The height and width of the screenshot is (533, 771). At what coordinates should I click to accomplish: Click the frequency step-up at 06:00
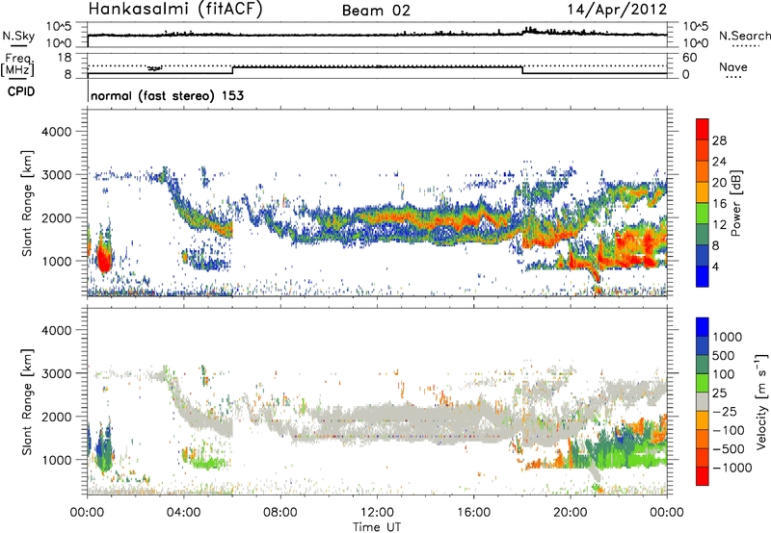pyautogui.click(x=233, y=69)
